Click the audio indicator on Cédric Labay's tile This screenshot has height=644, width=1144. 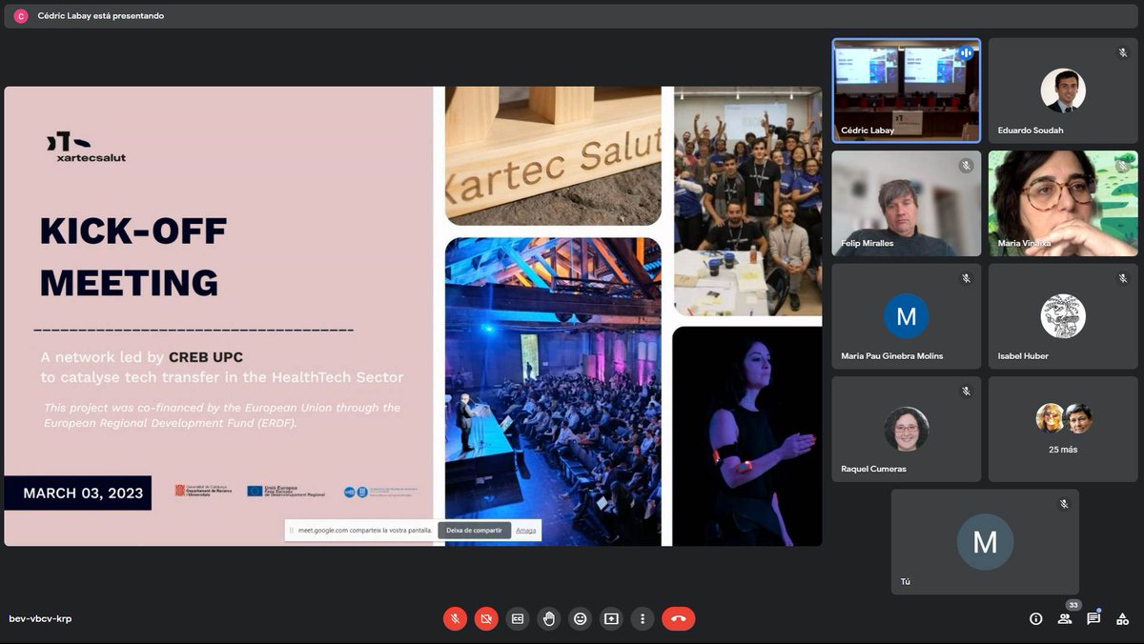click(x=966, y=53)
